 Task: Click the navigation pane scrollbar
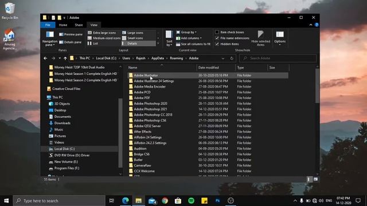click(120, 133)
